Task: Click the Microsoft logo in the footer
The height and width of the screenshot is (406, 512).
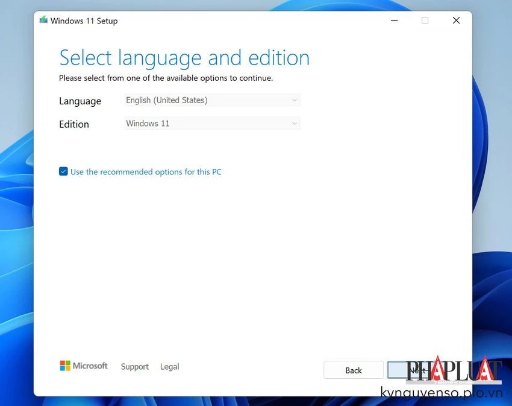Action: (x=84, y=366)
